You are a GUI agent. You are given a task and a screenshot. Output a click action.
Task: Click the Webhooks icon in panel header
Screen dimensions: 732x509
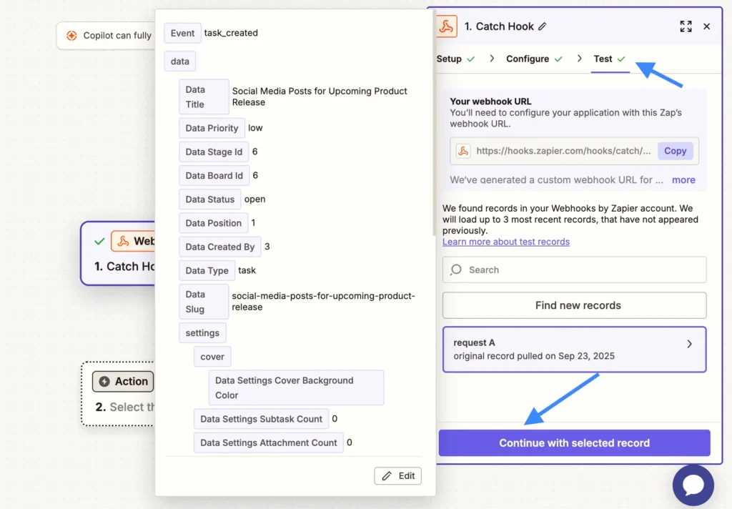tap(447, 26)
